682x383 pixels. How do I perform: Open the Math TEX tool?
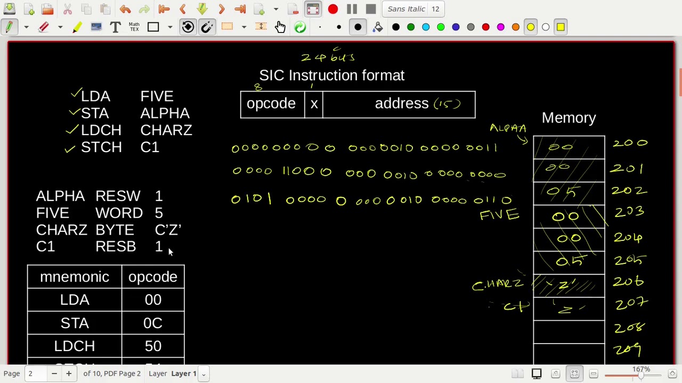point(134,27)
